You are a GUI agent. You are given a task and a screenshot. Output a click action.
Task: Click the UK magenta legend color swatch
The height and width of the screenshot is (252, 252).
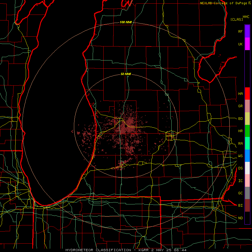click(x=247, y=44)
